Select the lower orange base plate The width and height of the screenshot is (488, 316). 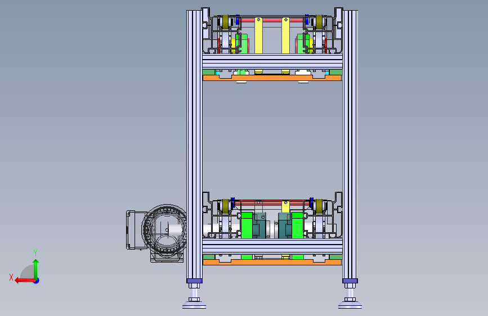tap(272, 263)
